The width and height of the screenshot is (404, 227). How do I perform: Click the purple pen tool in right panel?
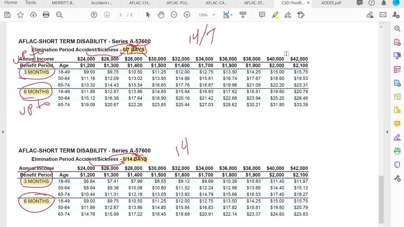pyautogui.click(x=397, y=137)
